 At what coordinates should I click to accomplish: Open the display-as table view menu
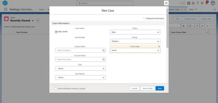click(191, 26)
